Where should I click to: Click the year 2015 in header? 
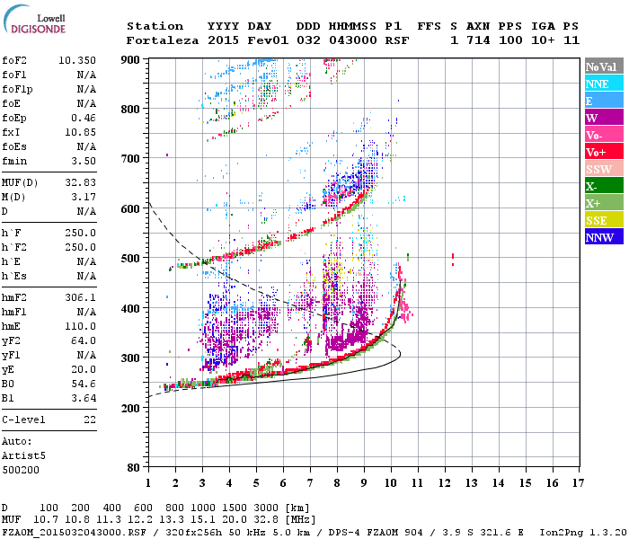[224, 40]
